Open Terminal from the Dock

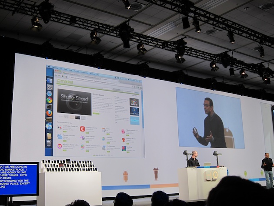coord(49,106)
